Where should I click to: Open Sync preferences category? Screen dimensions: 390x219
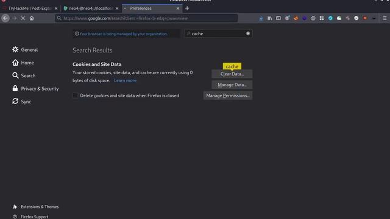click(x=22, y=102)
